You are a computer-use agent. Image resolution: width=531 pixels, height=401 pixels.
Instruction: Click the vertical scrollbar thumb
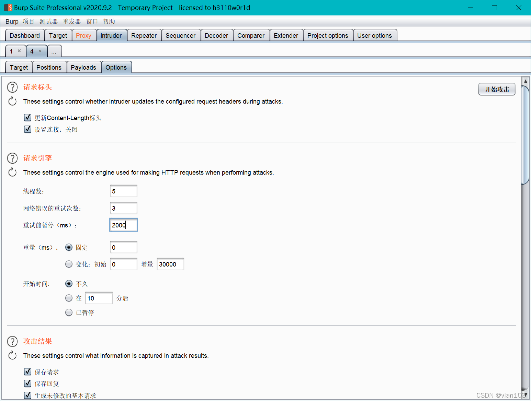tap(526, 135)
